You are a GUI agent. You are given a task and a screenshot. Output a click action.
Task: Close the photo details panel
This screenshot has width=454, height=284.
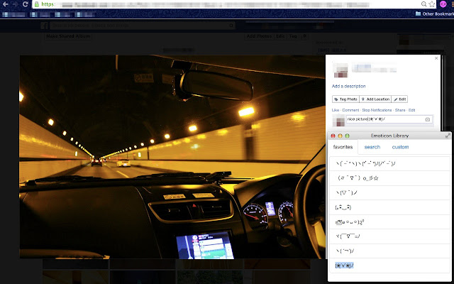coord(436,58)
